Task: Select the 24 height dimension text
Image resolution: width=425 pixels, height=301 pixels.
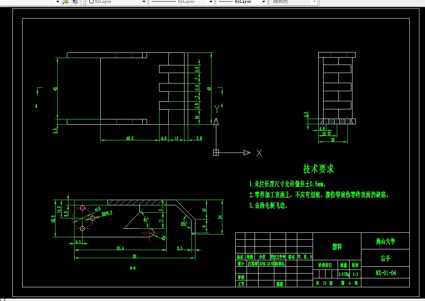Action: [220, 217]
